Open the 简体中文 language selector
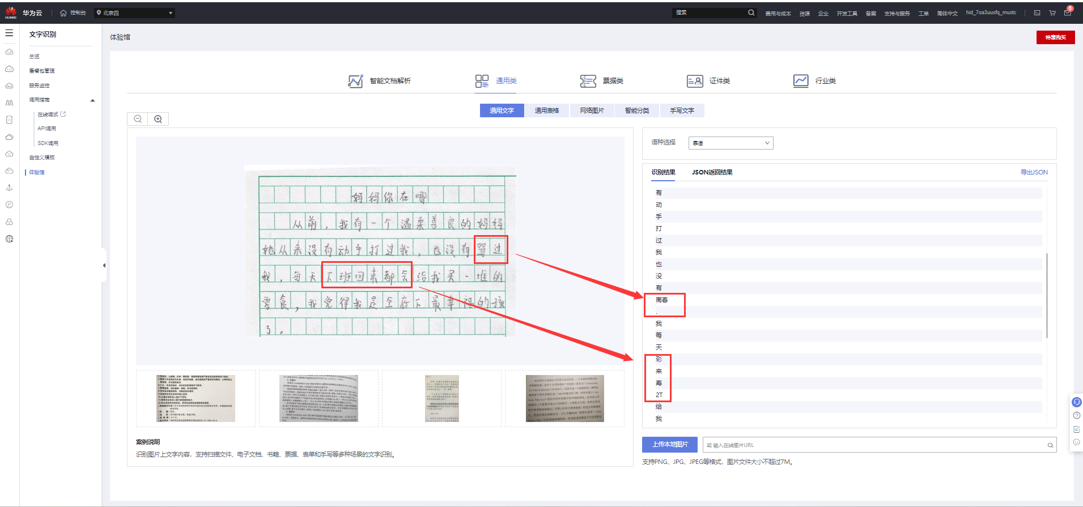Screen dimensions: 1083x507 click(x=948, y=14)
